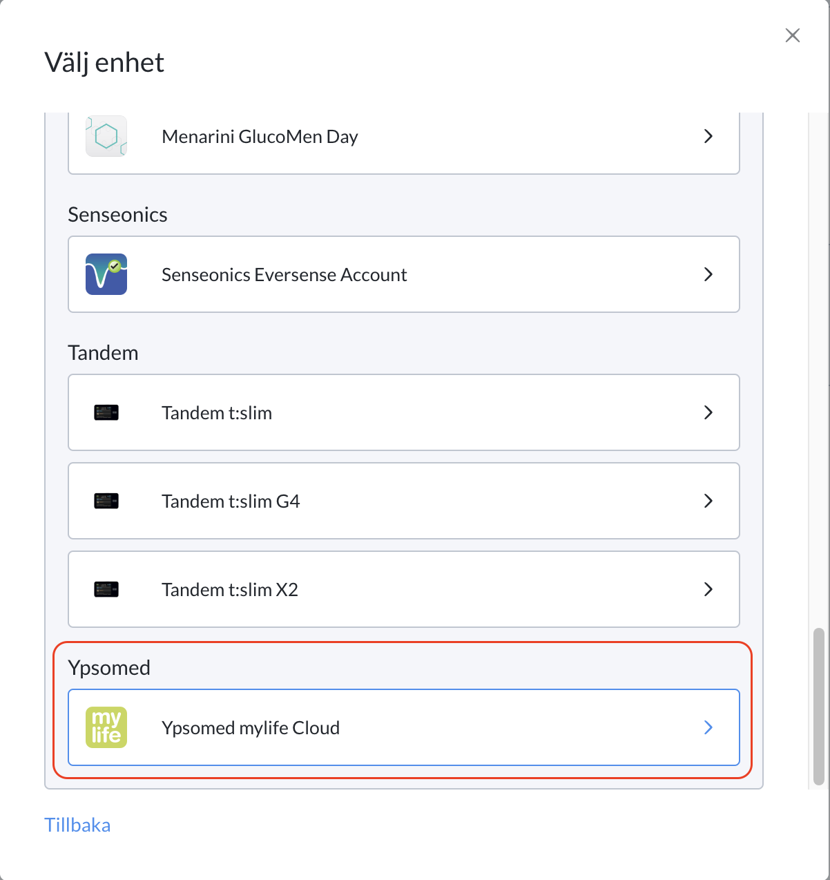
Task: Pick the Menarini GlucoMen Day label
Action: point(260,137)
